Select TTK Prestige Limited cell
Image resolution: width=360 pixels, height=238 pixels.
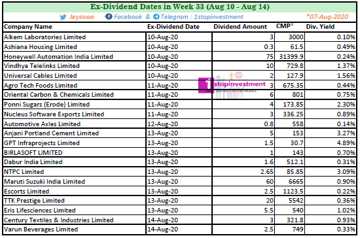(x=75, y=201)
